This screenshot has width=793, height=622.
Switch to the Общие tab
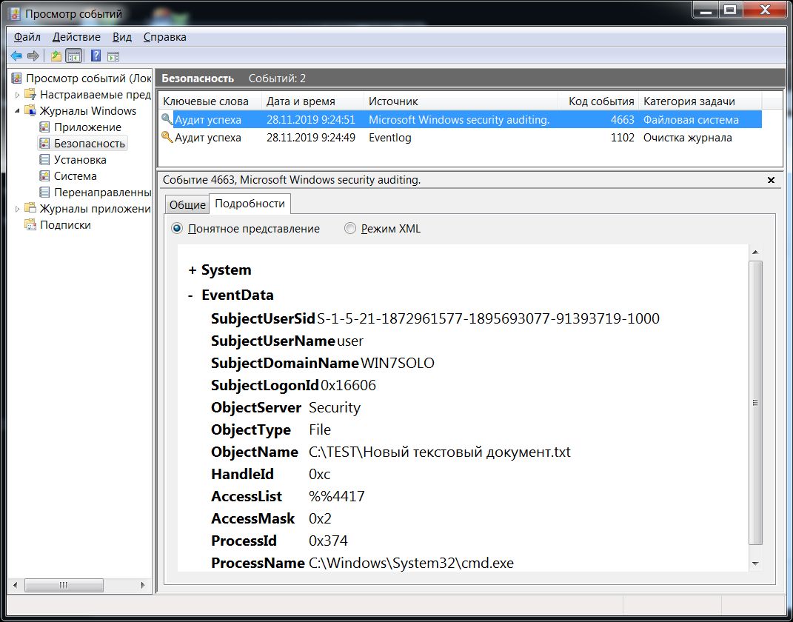click(x=187, y=205)
